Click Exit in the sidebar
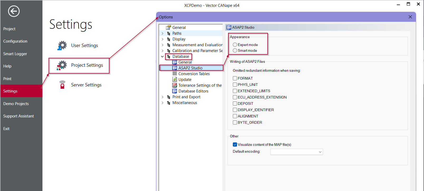Screen dimensions: 424x191 [x=21, y=129]
